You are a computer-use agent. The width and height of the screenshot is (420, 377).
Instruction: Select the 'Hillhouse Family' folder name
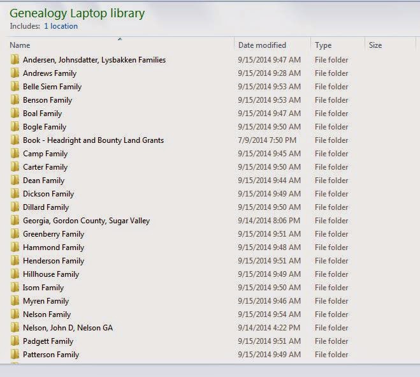(x=51, y=274)
